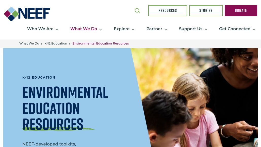Expand the Who We Are chevron

point(57,30)
